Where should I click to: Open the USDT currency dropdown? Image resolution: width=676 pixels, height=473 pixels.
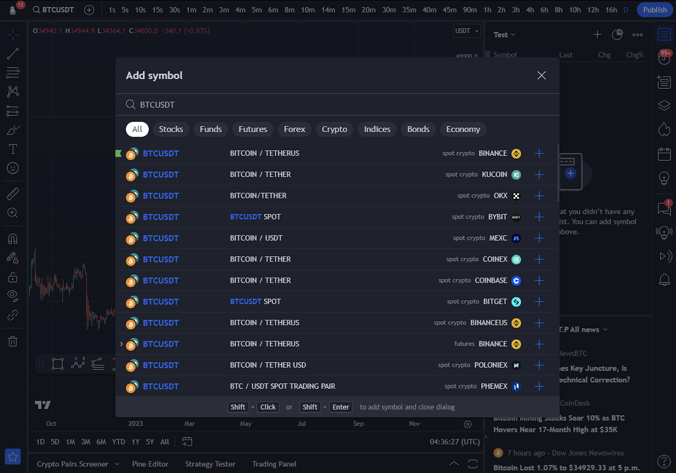pos(467,31)
